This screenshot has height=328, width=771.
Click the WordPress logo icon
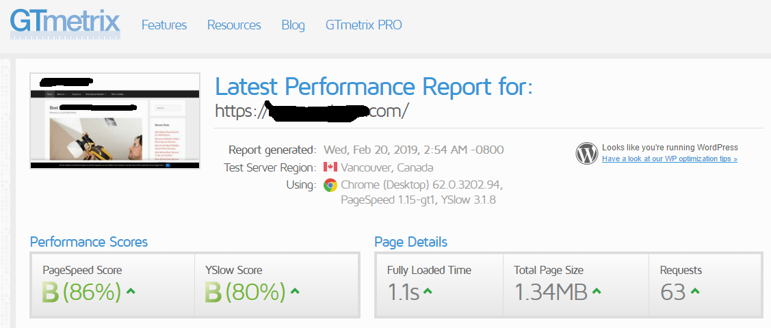click(586, 153)
